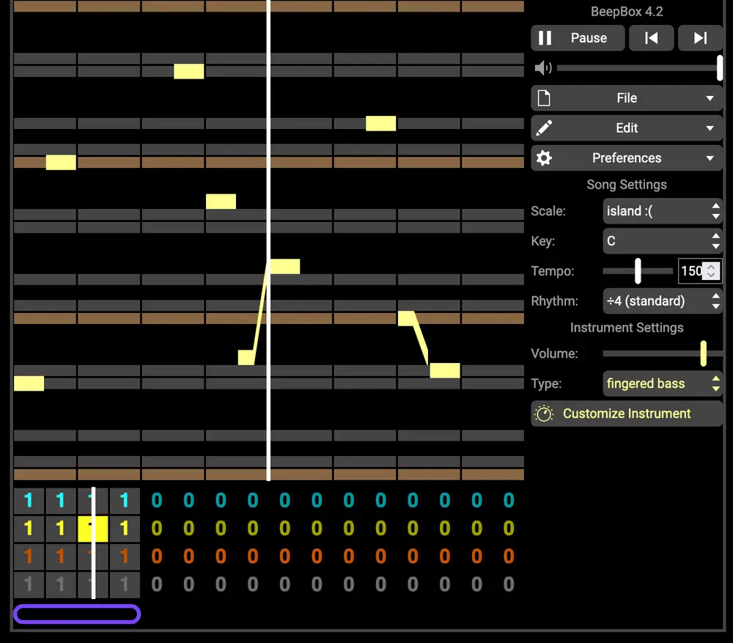The image size is (733, 643).
Task: Open the Scale dropdown showing island :(
Action: [x=661, y=211]
